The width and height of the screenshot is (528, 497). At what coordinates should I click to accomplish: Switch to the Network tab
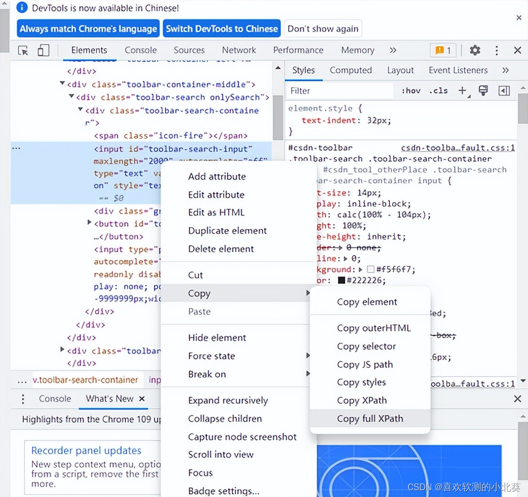[239, 50]
